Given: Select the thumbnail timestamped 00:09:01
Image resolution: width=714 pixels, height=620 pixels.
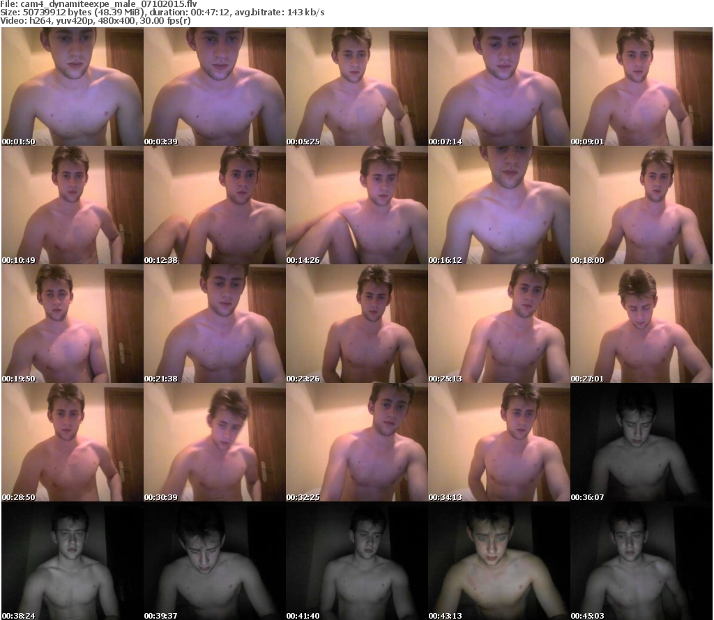Looking at the screenshot, I should pos(641,86).
